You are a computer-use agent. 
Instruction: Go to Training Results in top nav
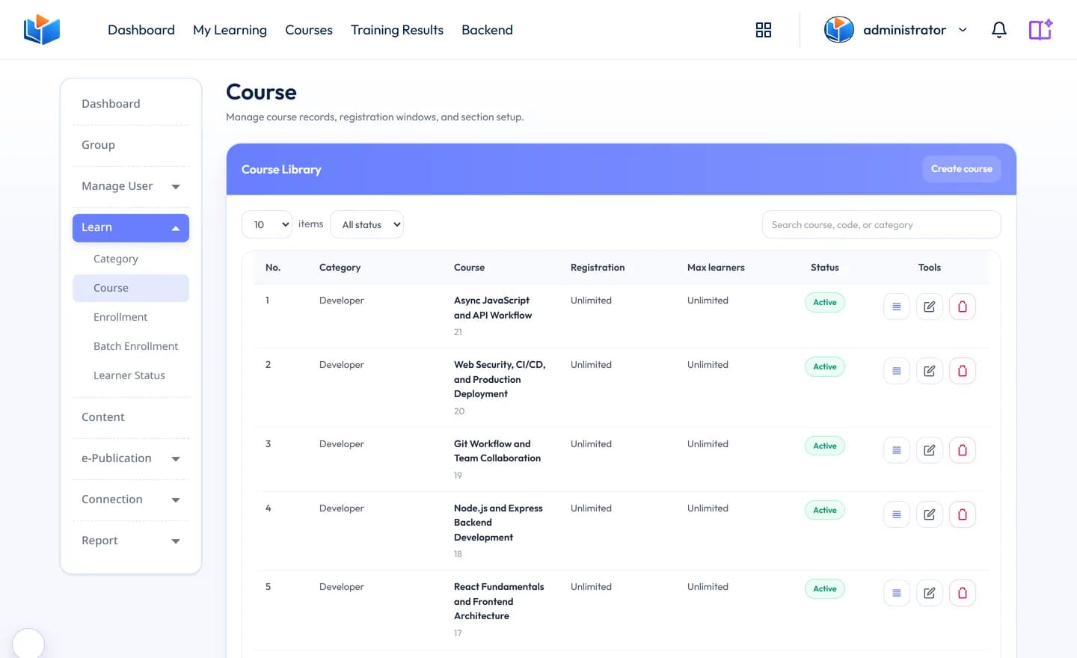pyautogui.click(x=397, y=30)
